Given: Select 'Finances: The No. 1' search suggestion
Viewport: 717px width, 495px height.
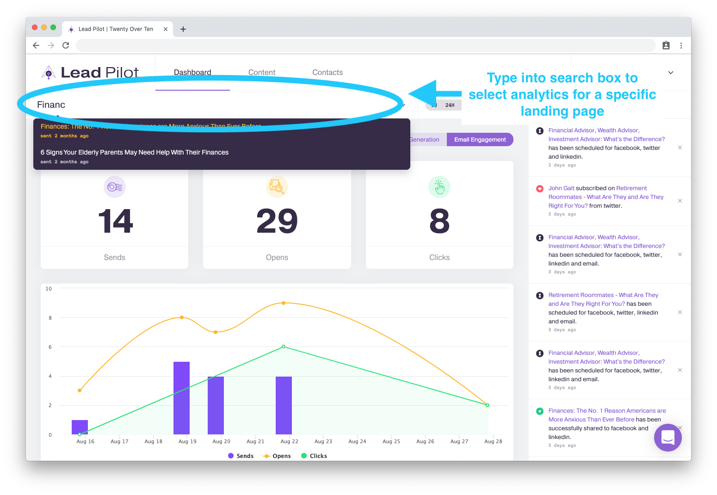Looking at the screenshot, I should (x=222, y=131).
